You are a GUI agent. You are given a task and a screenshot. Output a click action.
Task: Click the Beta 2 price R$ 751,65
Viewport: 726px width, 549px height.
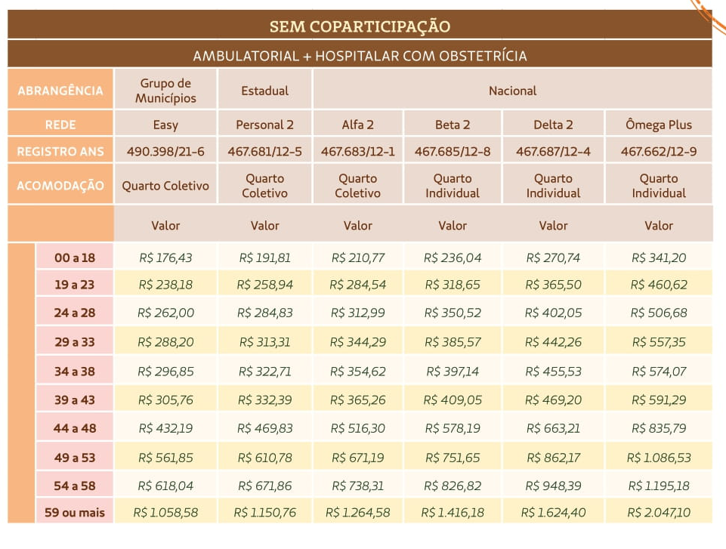click(x=453, y=458)
